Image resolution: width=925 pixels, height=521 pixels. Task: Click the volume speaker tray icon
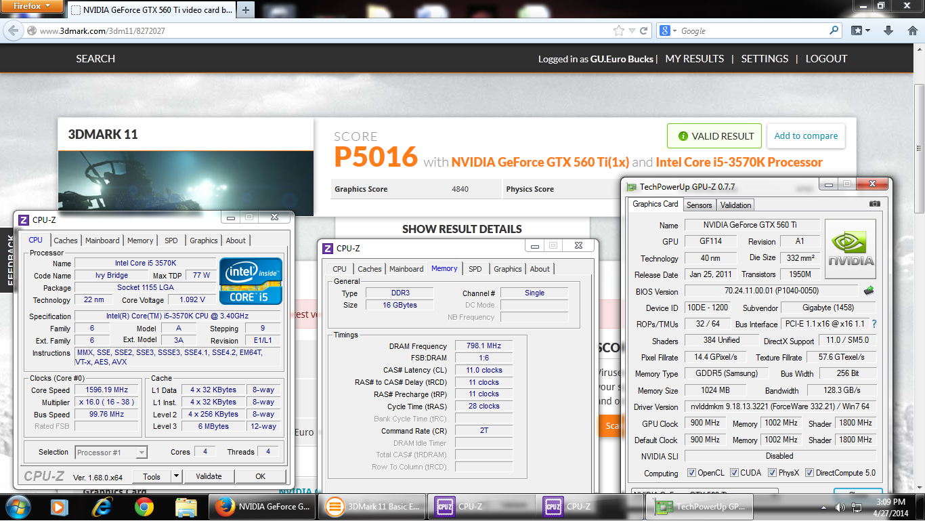[x=840, y=507]
